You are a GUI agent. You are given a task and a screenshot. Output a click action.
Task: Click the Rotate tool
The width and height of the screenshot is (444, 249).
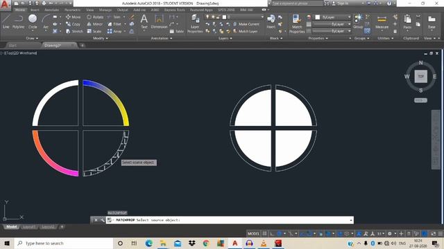[x=95, y=17]
